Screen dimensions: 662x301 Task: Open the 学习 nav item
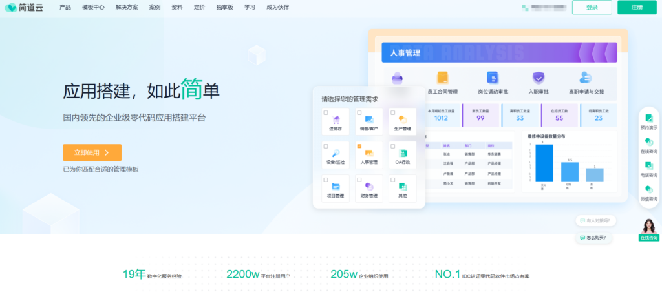coord(250,7)
